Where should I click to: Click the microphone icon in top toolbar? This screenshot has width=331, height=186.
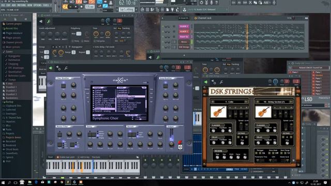[212, 3]
